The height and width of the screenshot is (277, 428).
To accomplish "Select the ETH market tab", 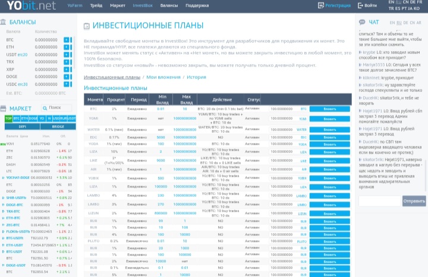I will click(x=24, y=119).
